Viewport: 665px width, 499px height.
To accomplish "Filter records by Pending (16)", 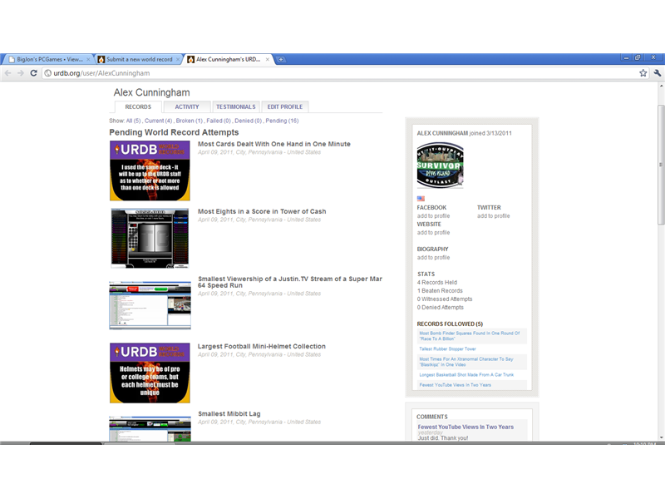I will [x=282, y=121].
